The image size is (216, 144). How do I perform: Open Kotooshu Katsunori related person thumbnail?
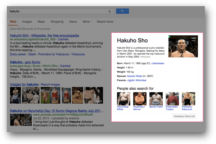pyautogui.click(x=188, y=99)
